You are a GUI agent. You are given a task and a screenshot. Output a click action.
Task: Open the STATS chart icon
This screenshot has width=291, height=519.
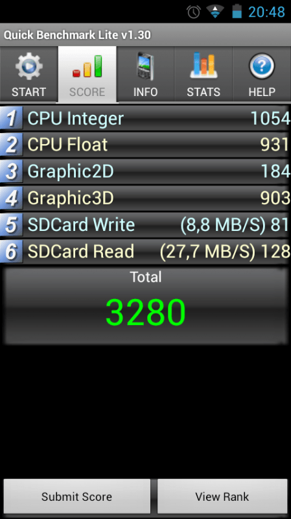pos(203,65)
